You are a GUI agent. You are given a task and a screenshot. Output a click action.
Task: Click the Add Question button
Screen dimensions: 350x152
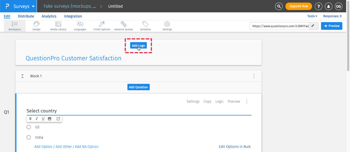coord(139,87)
